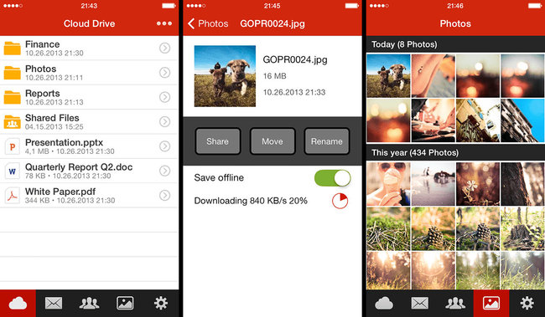Screen dimensions: 545x317
Task: Tap the cloud icon in the Photos screen tab bar
Action: point(384,304)
